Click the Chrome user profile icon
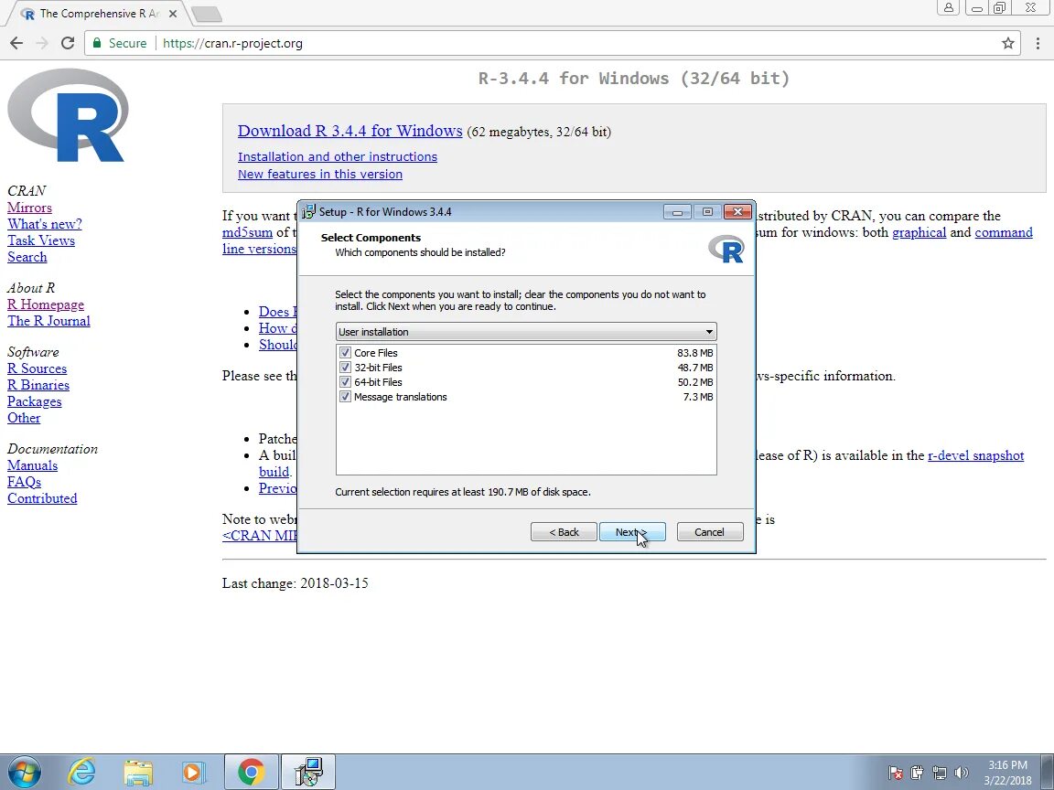The height and width of the screenshot is (790, 1054). pos(949,8)
